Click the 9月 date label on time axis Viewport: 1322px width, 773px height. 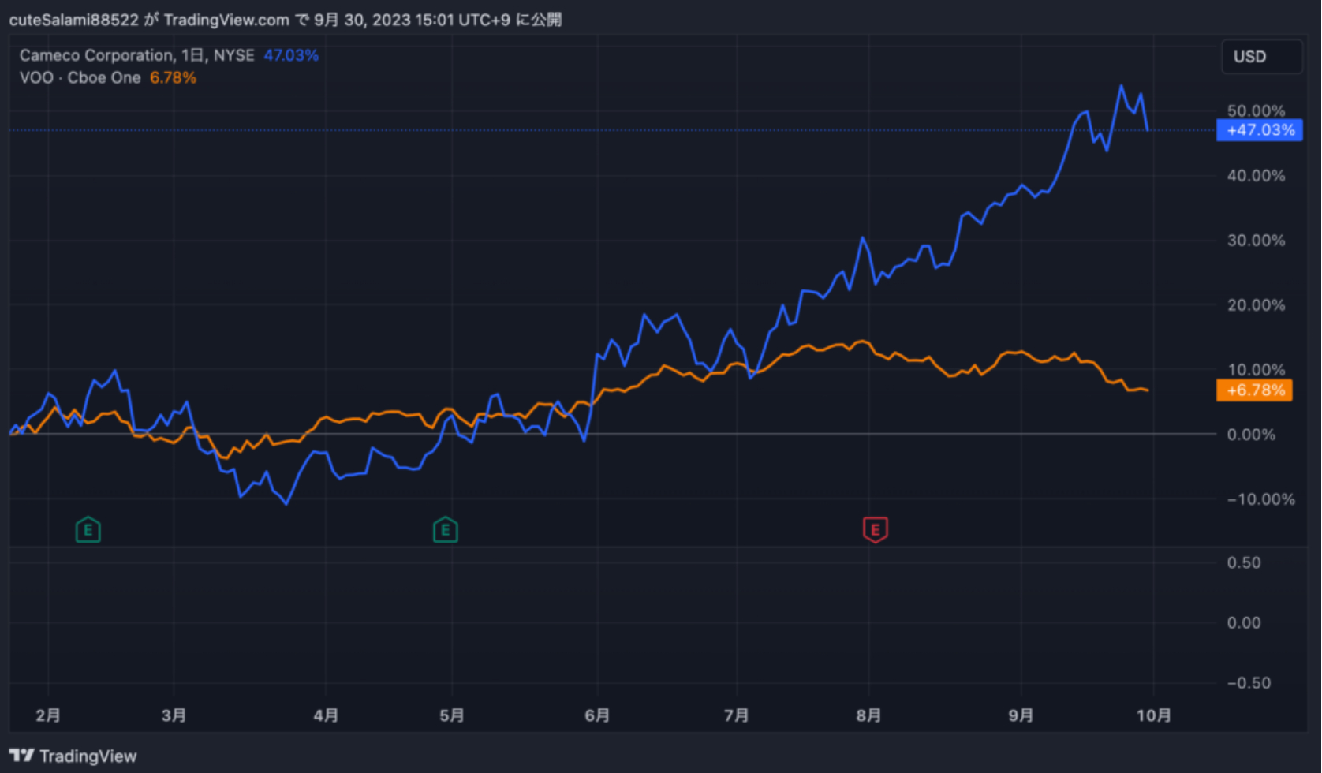tap(1021, 715)
